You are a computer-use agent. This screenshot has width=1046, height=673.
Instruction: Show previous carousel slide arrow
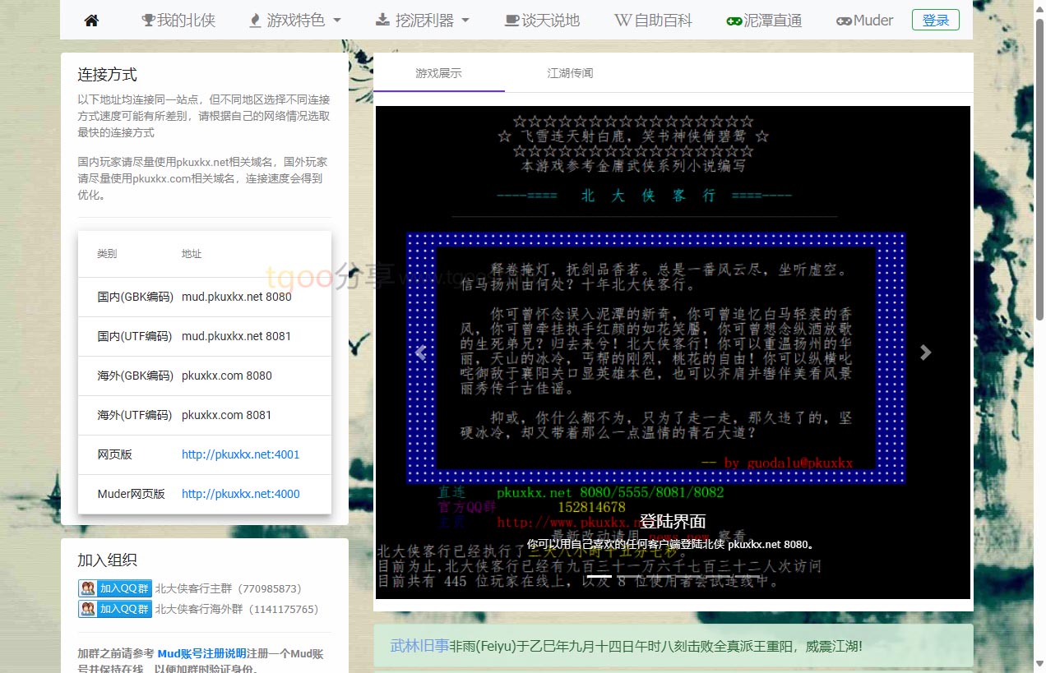[x=421, y=353]
